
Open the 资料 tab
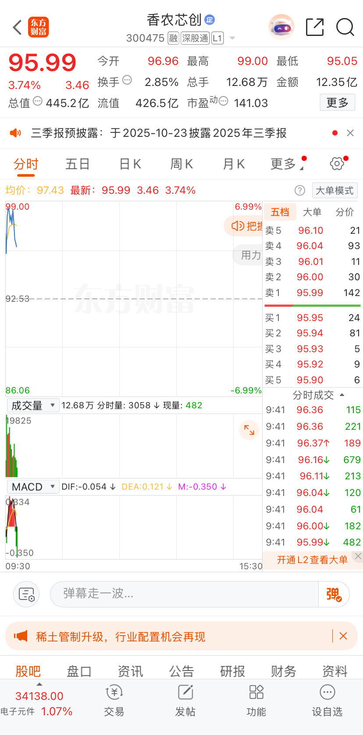[x=335, y=671]
